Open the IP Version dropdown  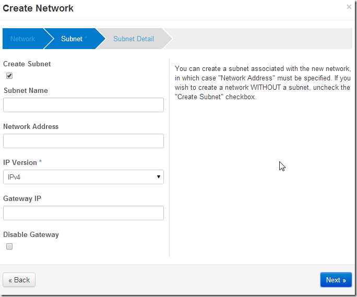pos(84,177)
